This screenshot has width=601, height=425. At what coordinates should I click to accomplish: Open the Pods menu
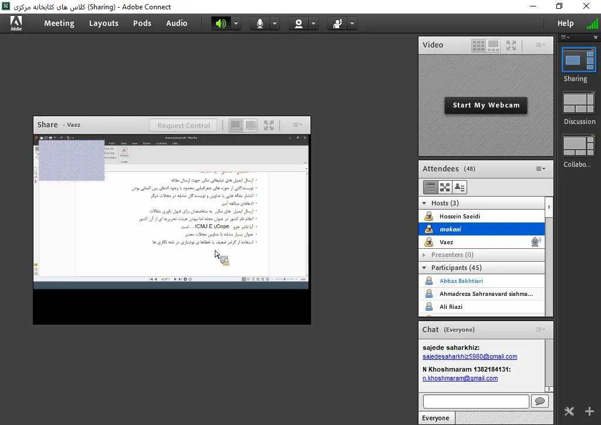[142, 23]
